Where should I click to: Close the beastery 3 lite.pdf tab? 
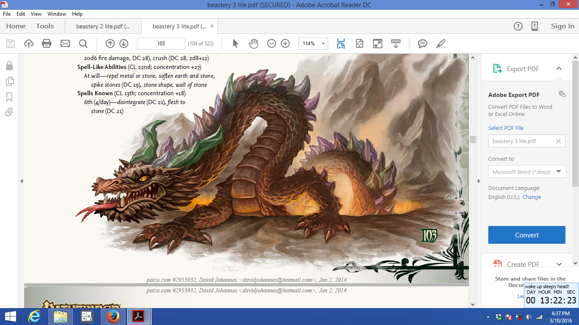(212, 26)
